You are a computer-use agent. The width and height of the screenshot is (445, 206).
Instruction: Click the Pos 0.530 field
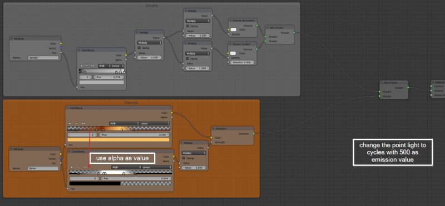[x=134, y=135]
